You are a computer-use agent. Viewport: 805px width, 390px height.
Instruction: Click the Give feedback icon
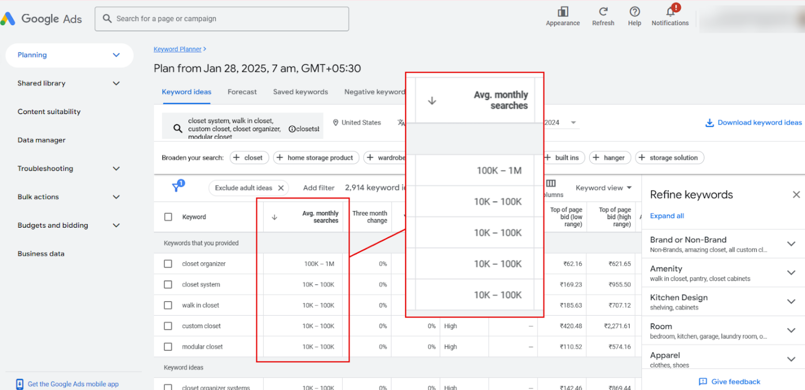point(703,382)
